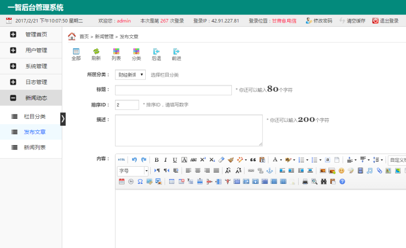Expand the 系统管理 menu section

[x=31, y=66]
